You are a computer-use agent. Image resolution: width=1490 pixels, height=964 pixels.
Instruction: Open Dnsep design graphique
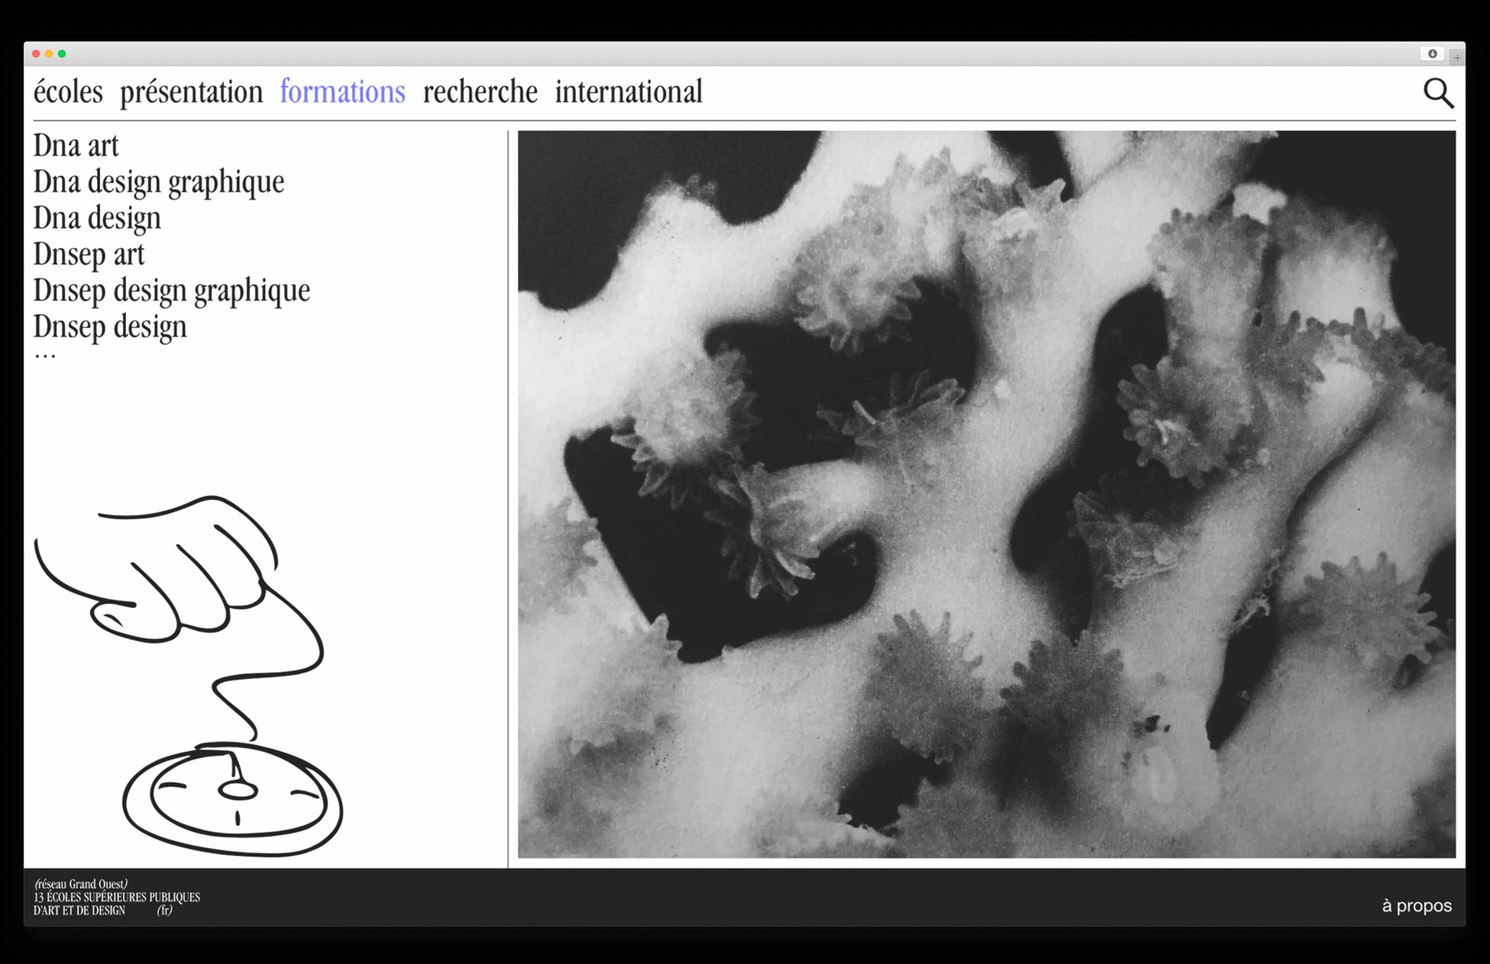coord(171,291)
